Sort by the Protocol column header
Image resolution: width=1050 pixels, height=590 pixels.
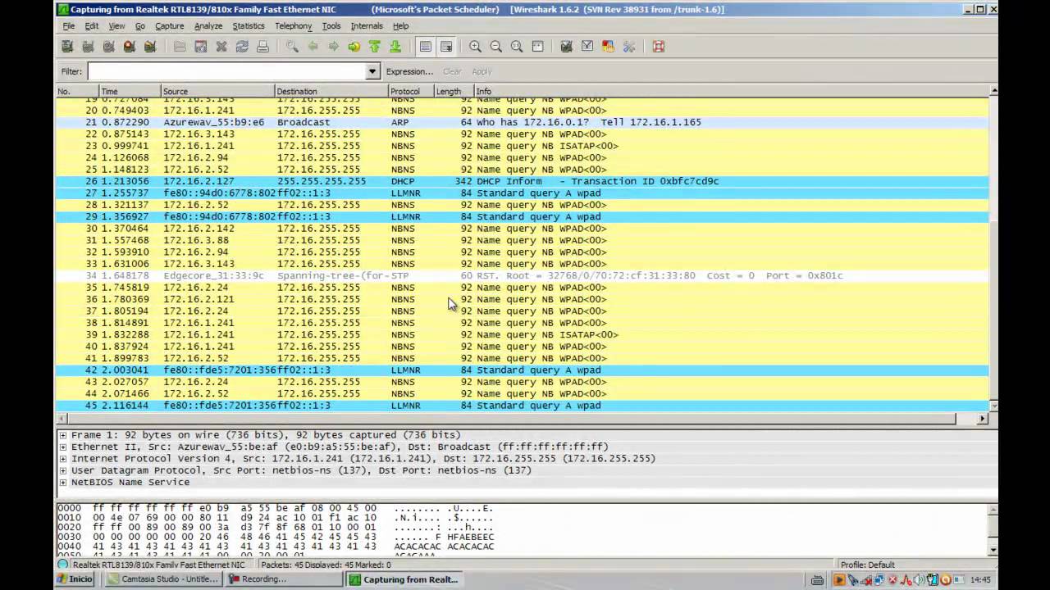(411, 92)
